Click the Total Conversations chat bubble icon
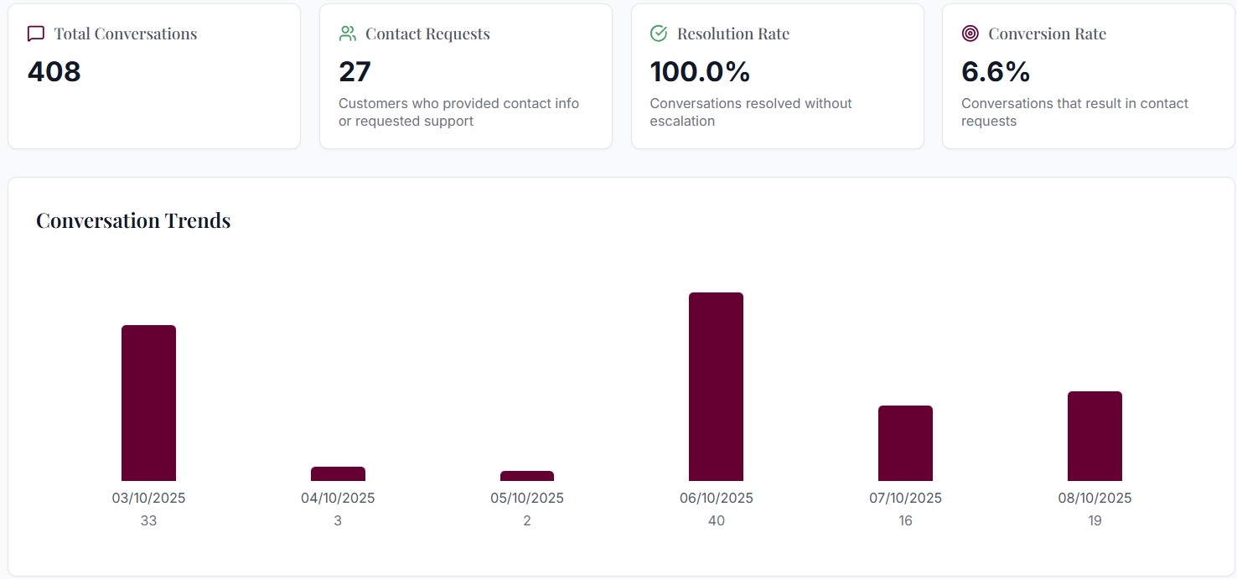This screenshot has width=1237, height=579. (34, 34)
